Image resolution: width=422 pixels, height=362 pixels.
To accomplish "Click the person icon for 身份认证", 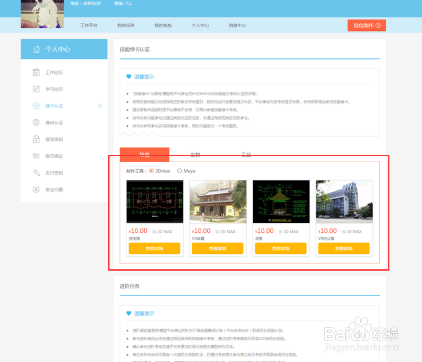I will [x=36, y=123].
